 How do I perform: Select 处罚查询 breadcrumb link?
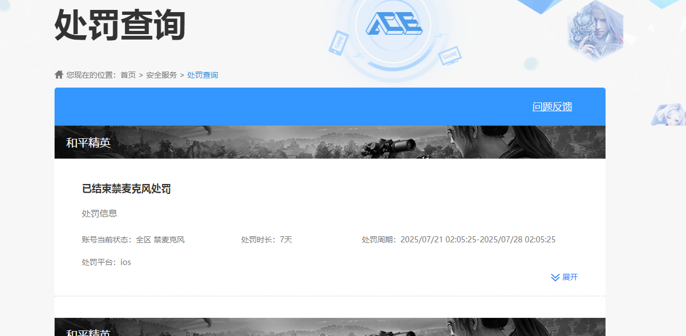[203, 75]
